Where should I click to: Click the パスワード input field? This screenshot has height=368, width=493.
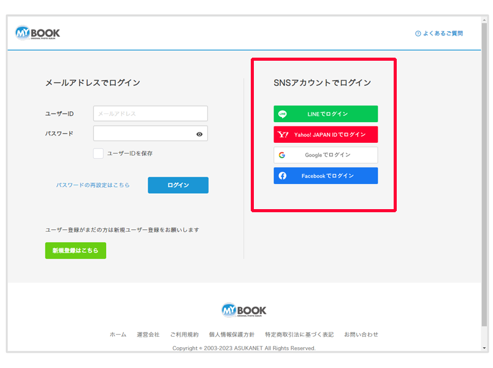[x=150, y=134]
